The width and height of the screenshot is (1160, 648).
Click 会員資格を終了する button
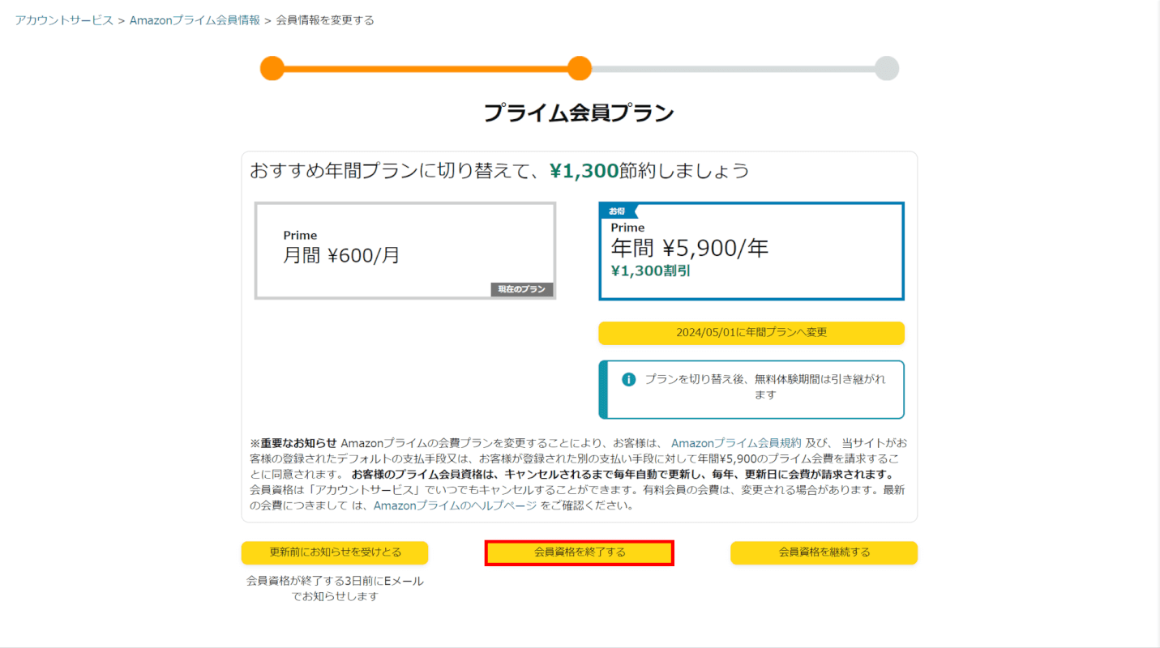point(580,552)
